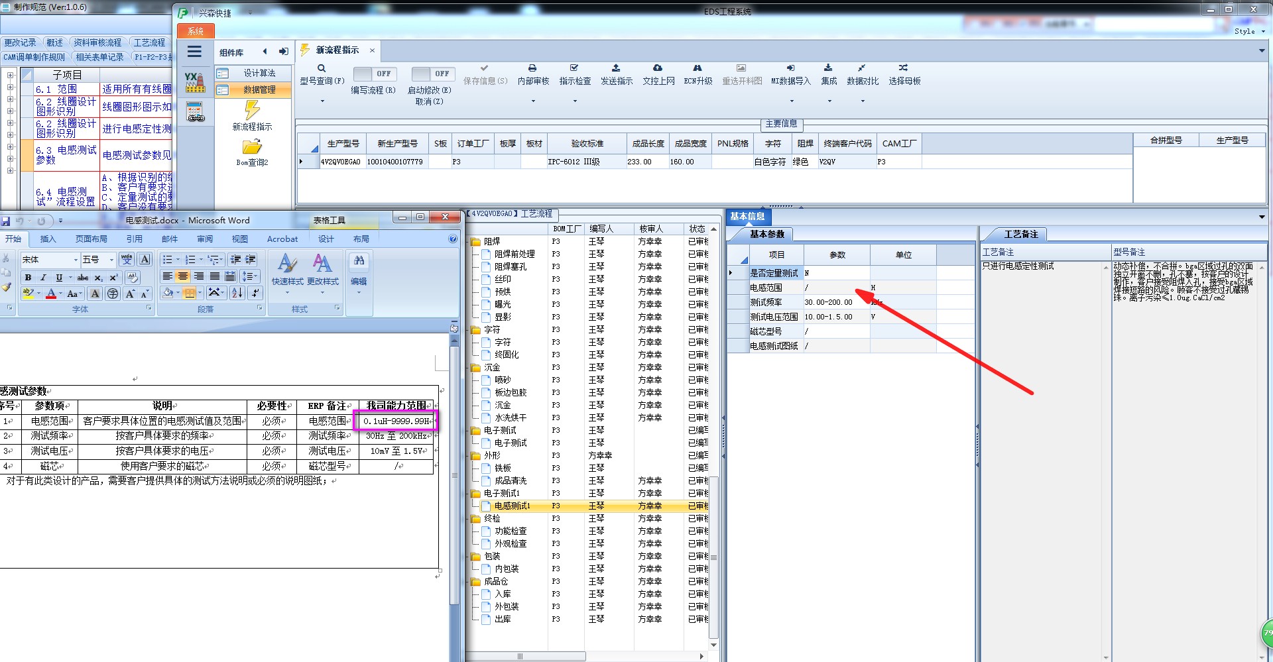Viewport: 1273px width, 662px height.
Task: Open the 系统 tab in EDS
Action: coord(196,31)
